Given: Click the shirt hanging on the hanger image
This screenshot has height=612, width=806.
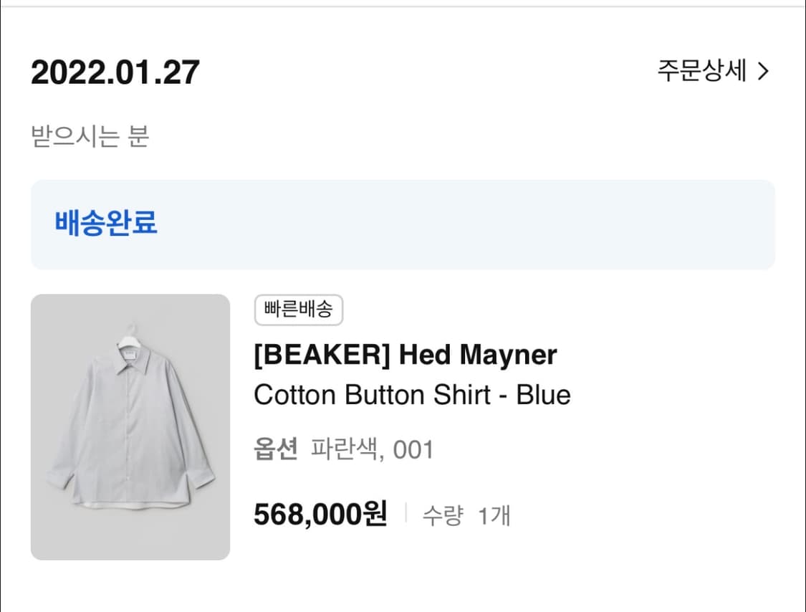Looking at the screenshot, I should click(x=130, y=423).
